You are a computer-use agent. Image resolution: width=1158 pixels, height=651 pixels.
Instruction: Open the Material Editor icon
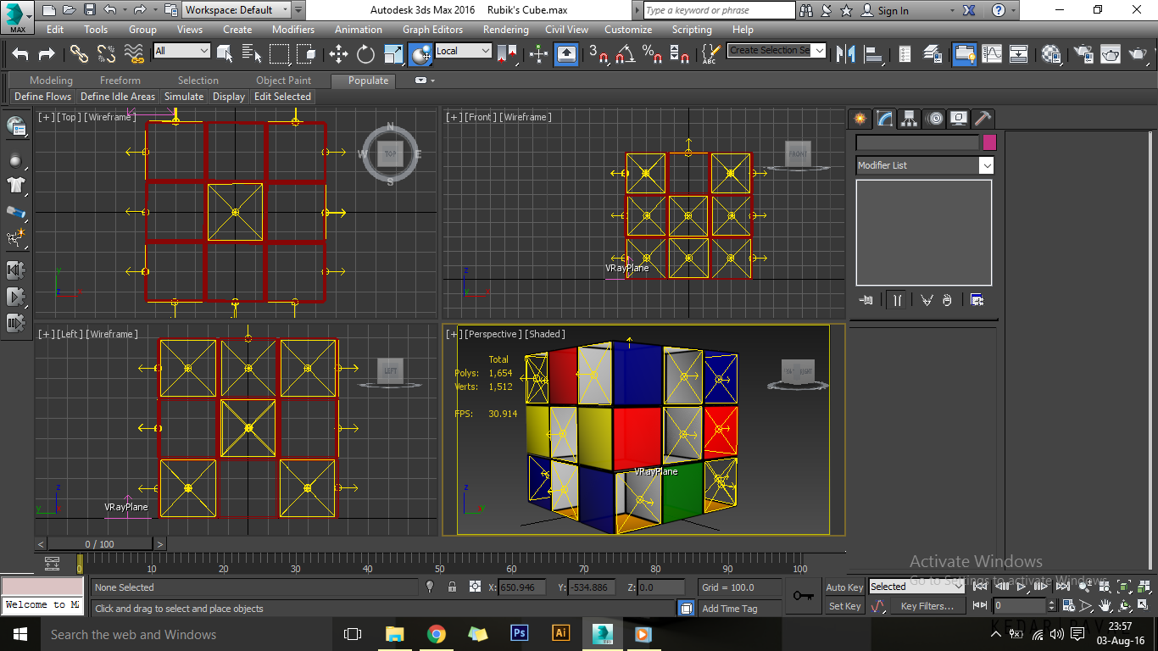point(1051,54)
